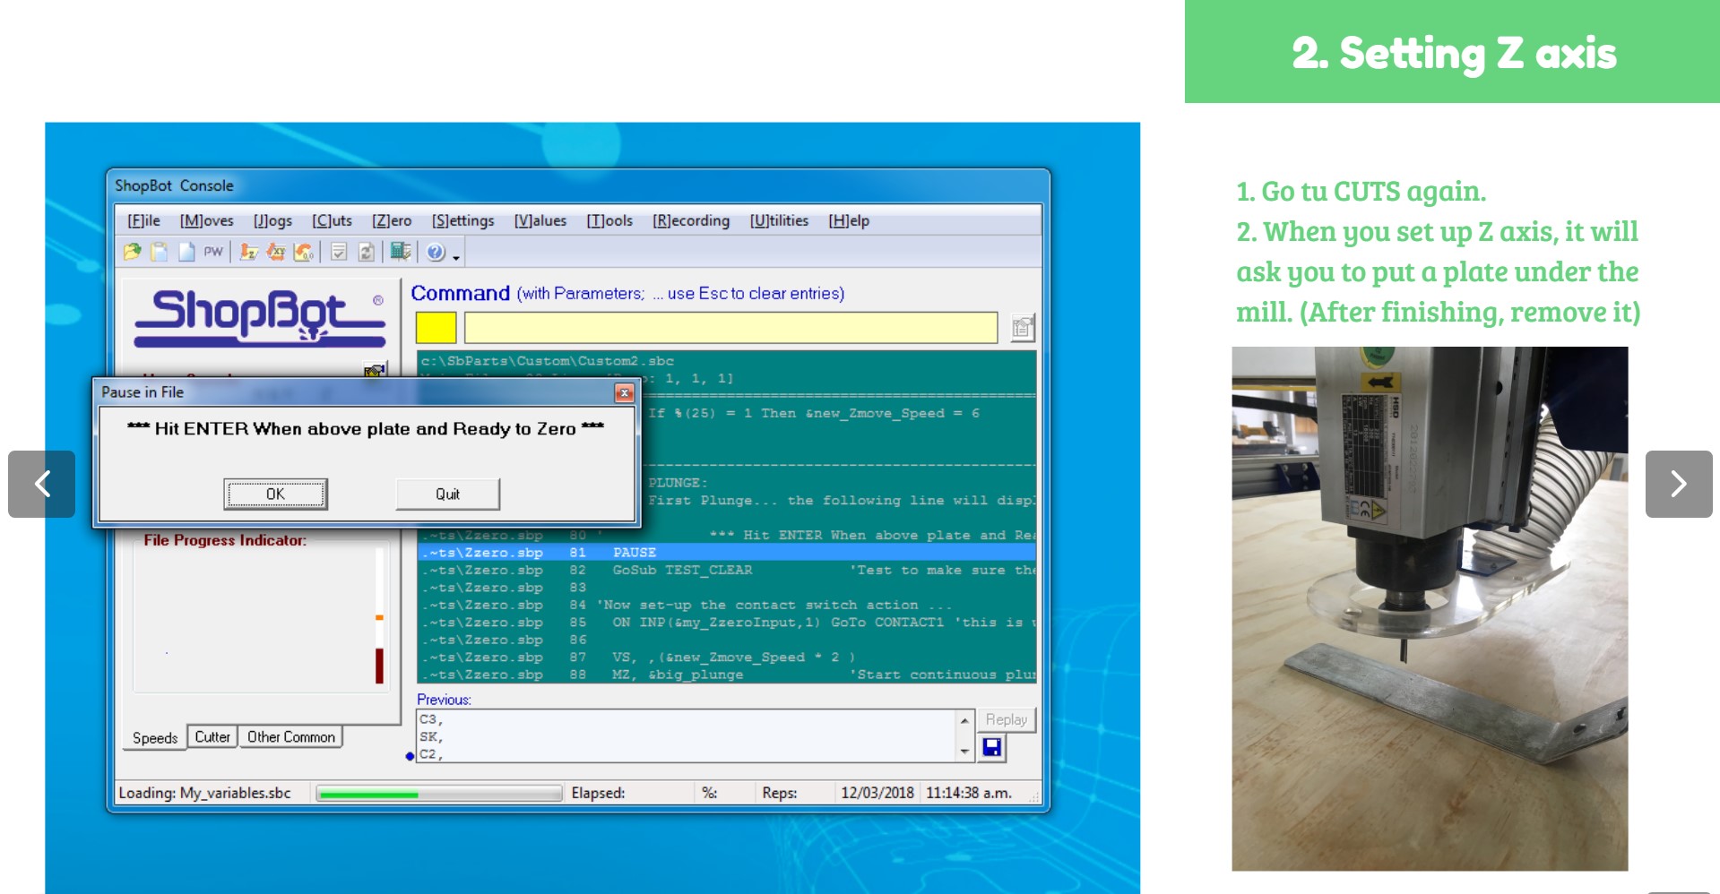This screenshot has height=894, width=1720.
Task: Click line 85 ON INP code row
Action: click(727, 623)
